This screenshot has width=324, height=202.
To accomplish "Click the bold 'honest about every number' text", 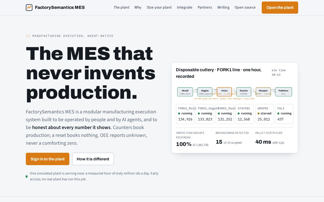I will coord(71,127).
